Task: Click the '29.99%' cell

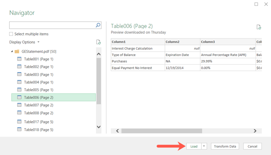Action: point(228,61)
